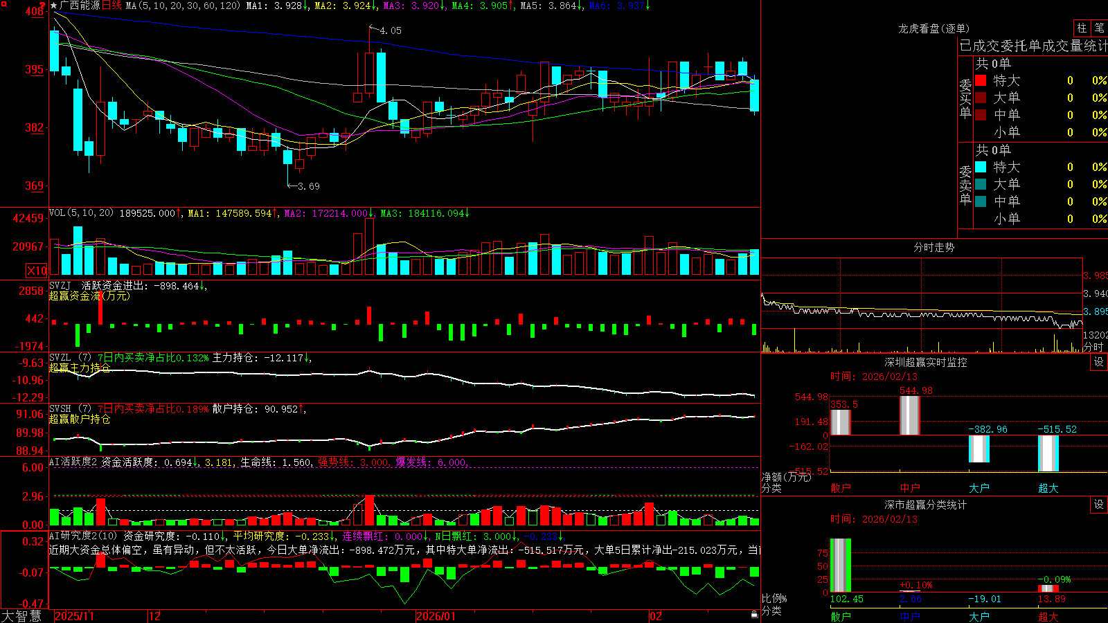
Task: Click the 广西能源 stock name
Action: coord(80,6)
